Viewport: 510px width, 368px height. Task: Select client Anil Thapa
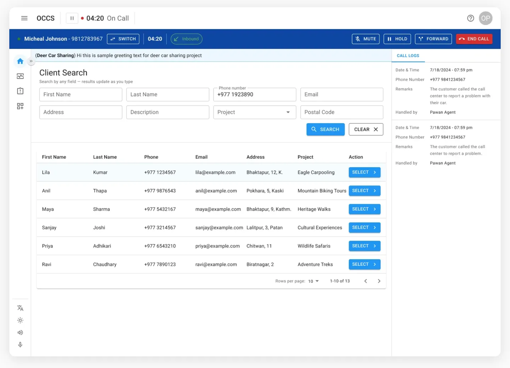click(x=364, y=191)
